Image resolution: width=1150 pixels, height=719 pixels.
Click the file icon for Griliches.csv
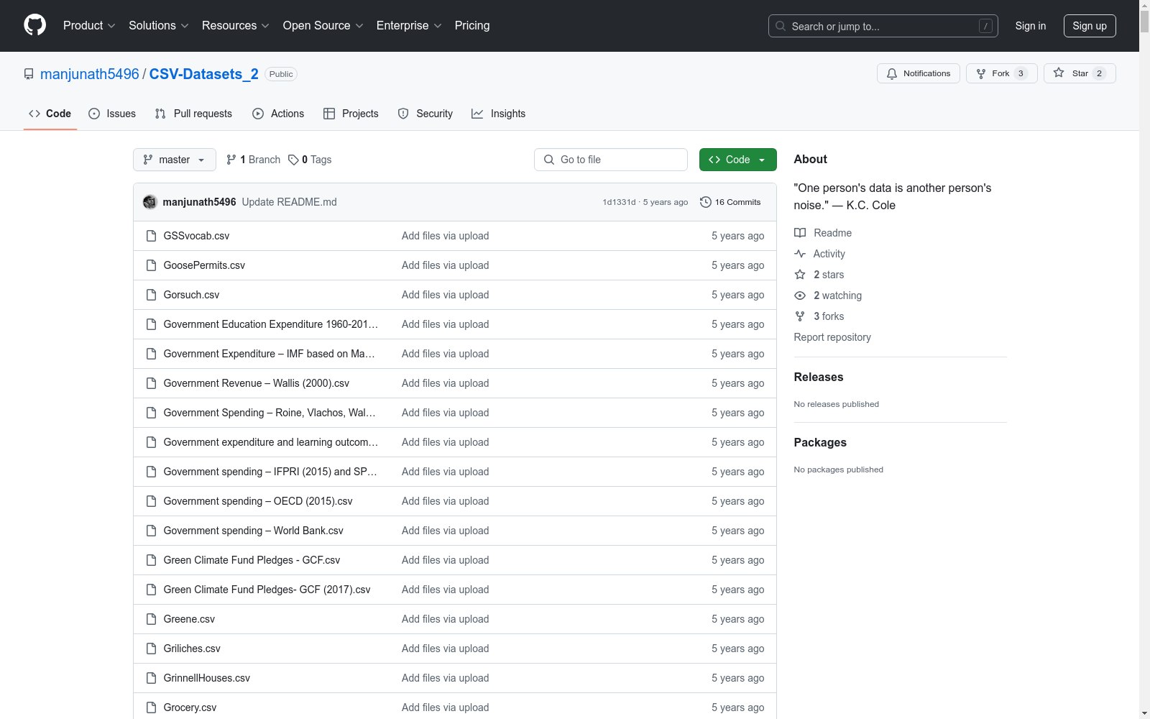(x=151, y=649)
